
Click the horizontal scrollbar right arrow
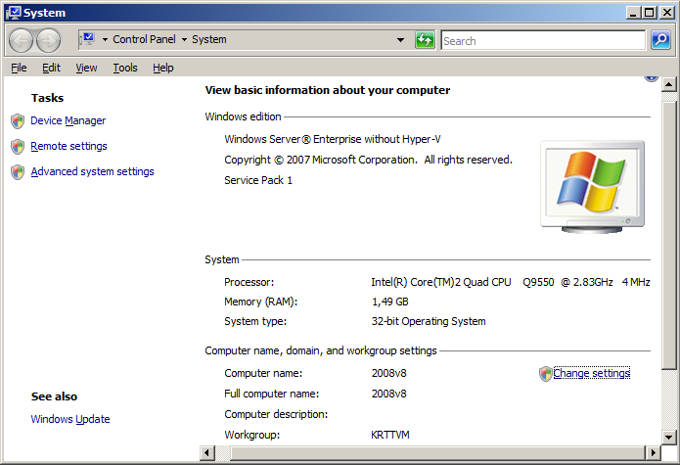654,453
